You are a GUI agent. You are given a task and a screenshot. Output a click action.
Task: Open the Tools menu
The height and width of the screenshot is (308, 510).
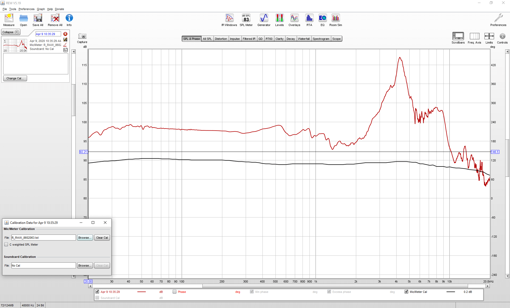12,9
